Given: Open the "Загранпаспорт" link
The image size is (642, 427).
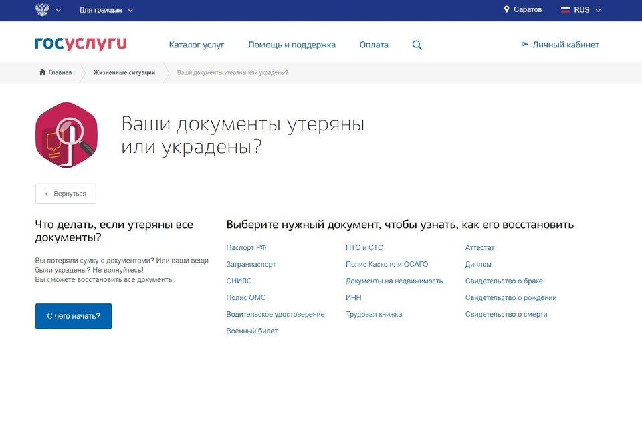Looking at the screenshot, I should pos(251,264).
